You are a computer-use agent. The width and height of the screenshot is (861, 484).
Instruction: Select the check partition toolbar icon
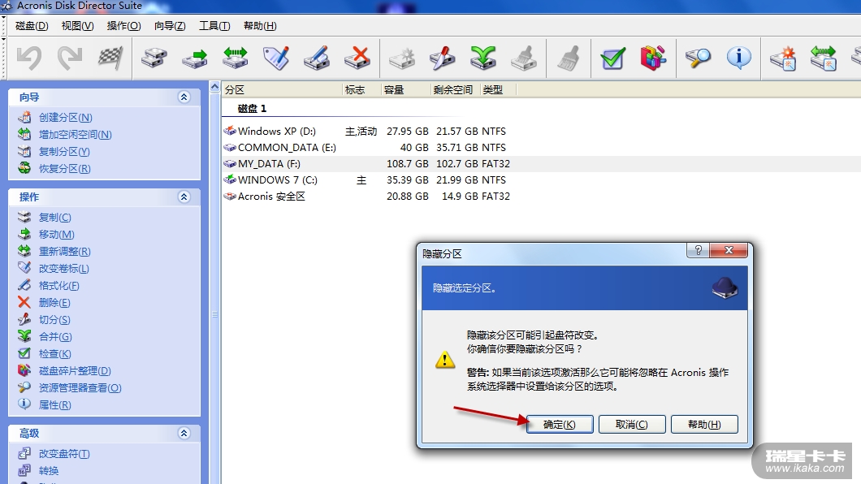[x=612, y=58]
